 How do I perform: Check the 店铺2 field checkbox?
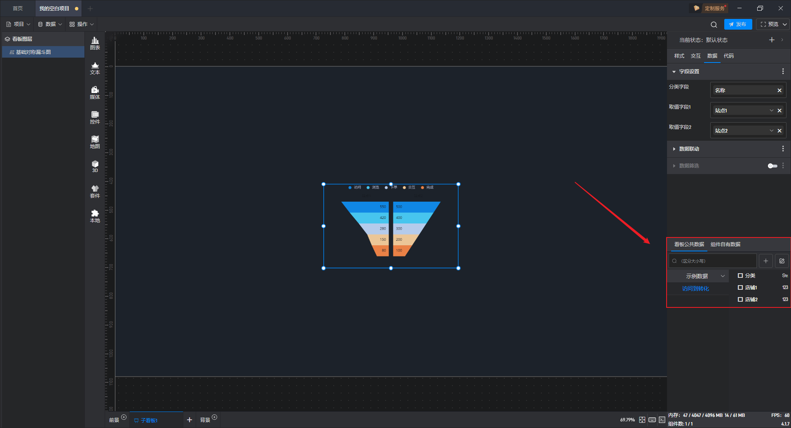tap(740, 300)
